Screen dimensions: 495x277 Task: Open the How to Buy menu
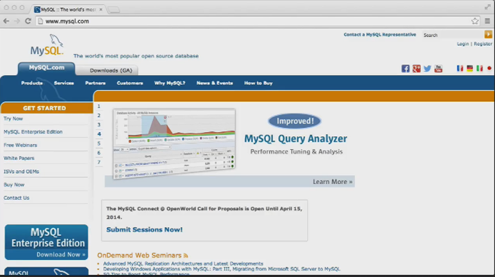click(258, 83)
